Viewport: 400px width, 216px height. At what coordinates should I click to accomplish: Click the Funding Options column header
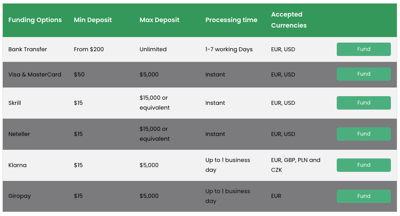35,20
